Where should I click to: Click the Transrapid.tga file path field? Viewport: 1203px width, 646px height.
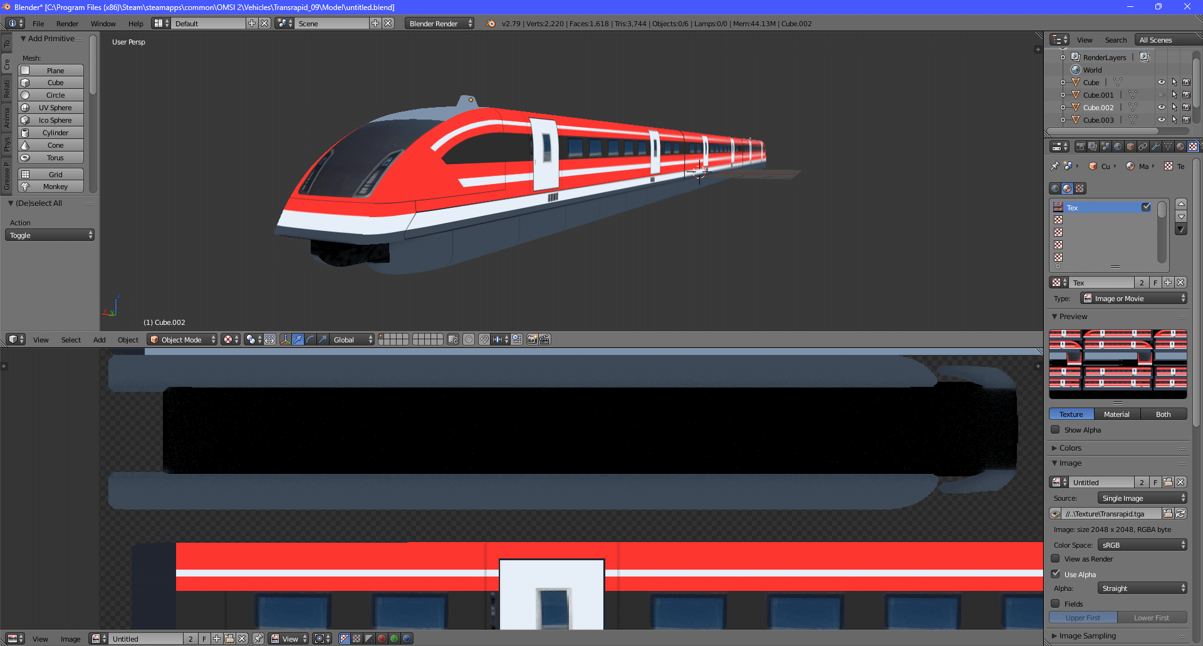tap(1109, 514)
